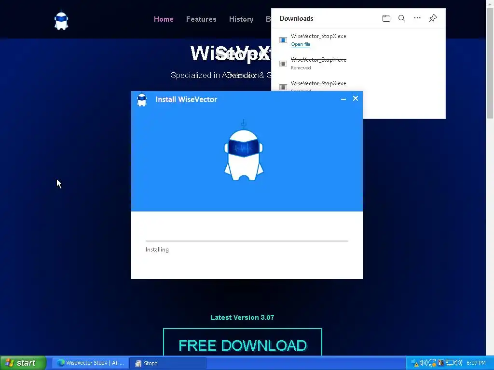Screen dimensions: 494x370
Task: Click the 'Installing' status text
Action: [157, 250]
